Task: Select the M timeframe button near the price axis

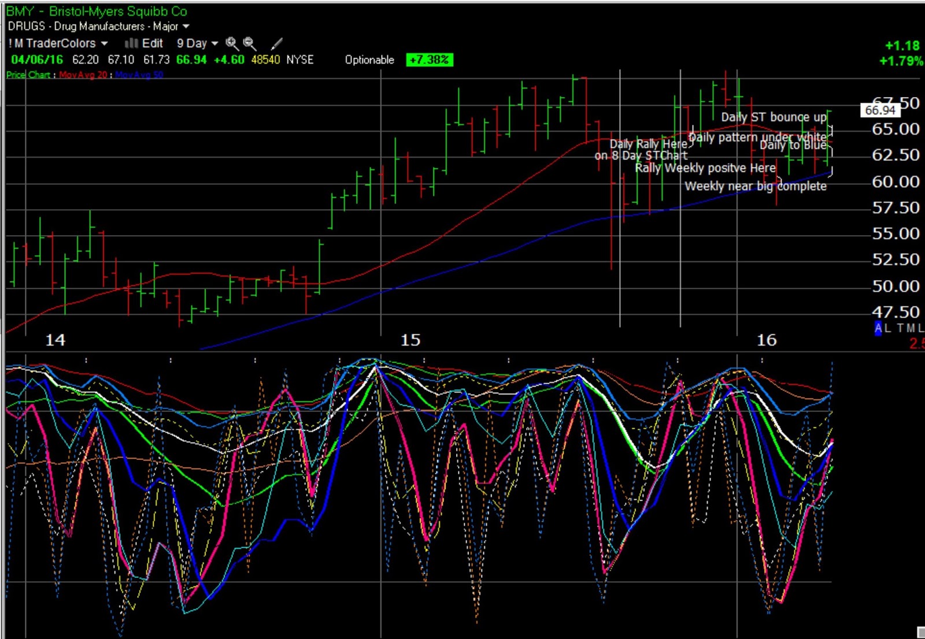Action: (x=911, y=328)
